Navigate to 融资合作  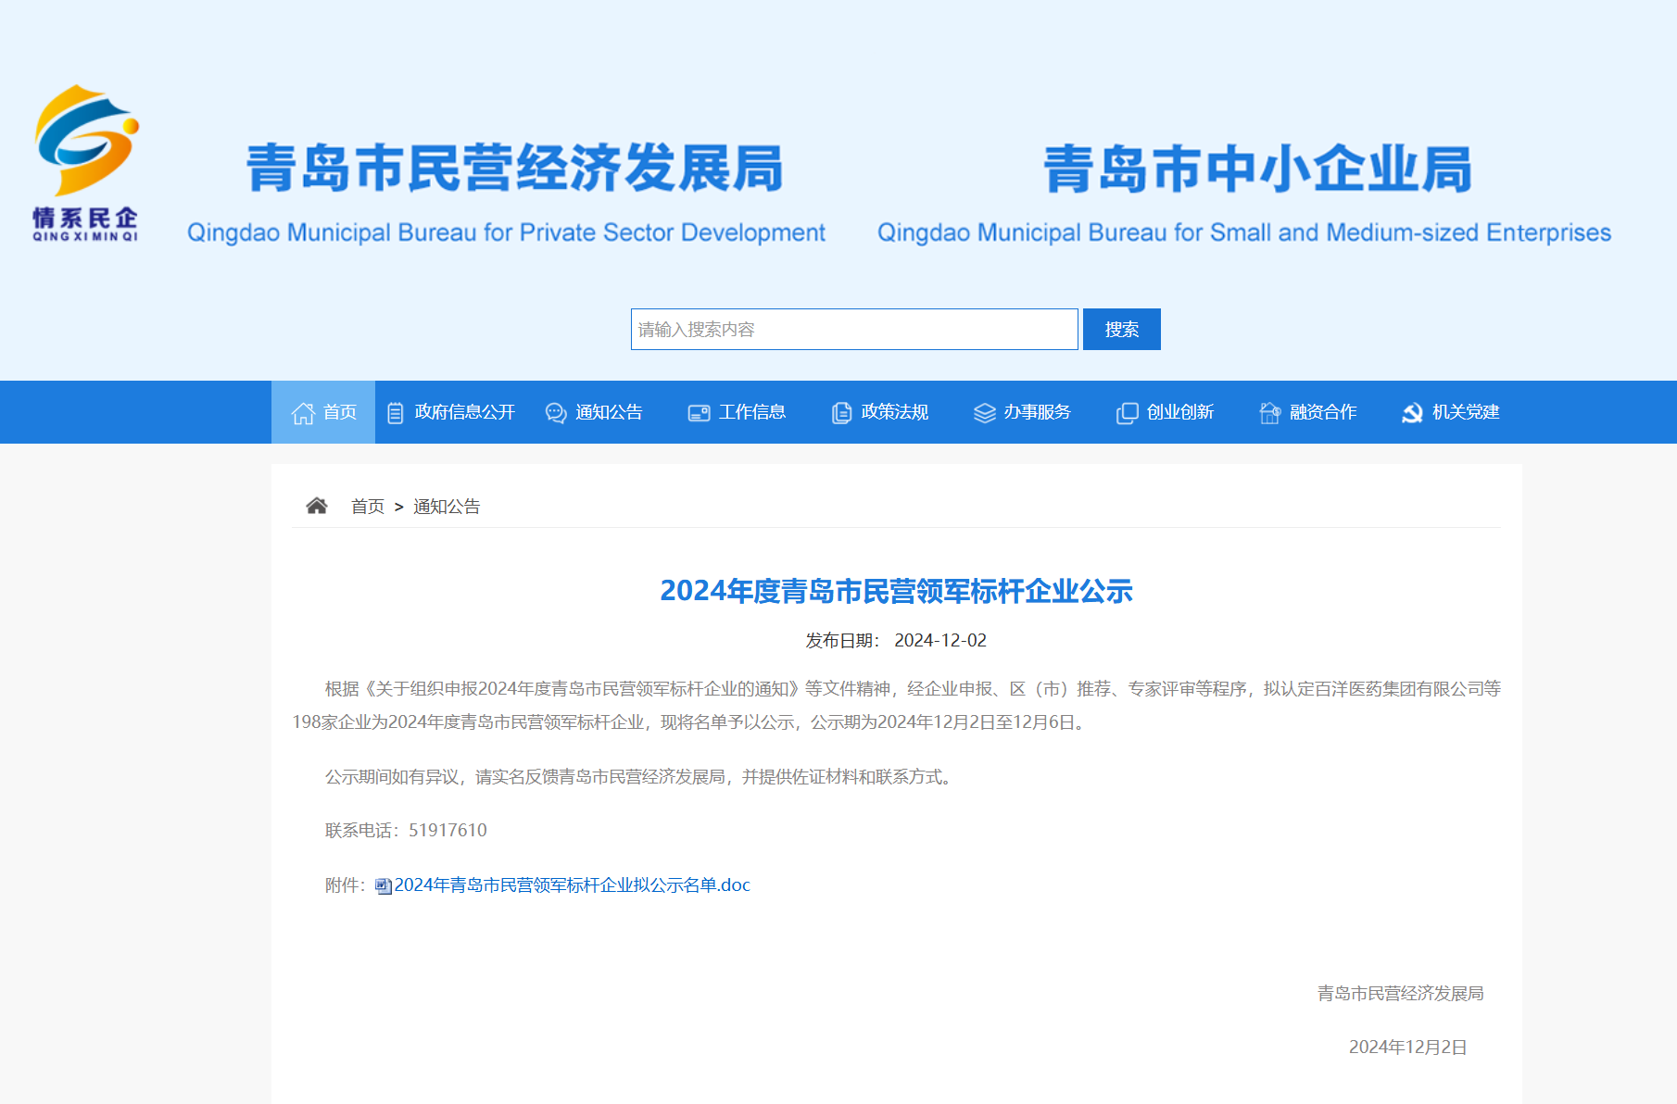tap(1323, 412)
